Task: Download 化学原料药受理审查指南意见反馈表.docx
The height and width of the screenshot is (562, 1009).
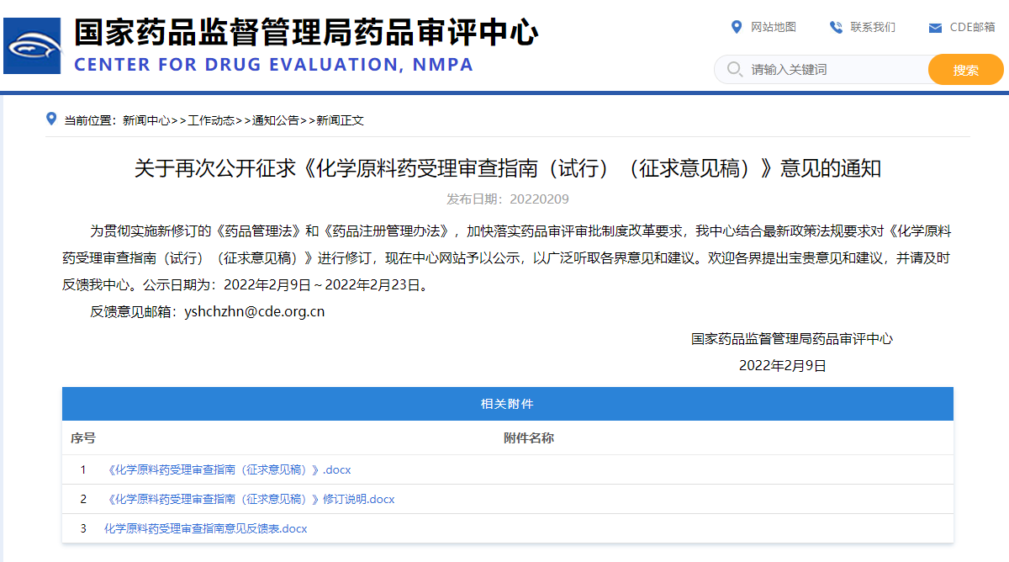Action: pos(206,528)
